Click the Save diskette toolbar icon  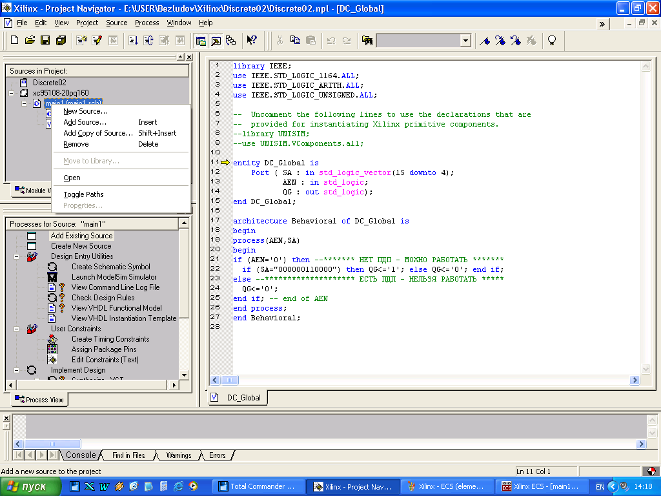pos(45,40)
